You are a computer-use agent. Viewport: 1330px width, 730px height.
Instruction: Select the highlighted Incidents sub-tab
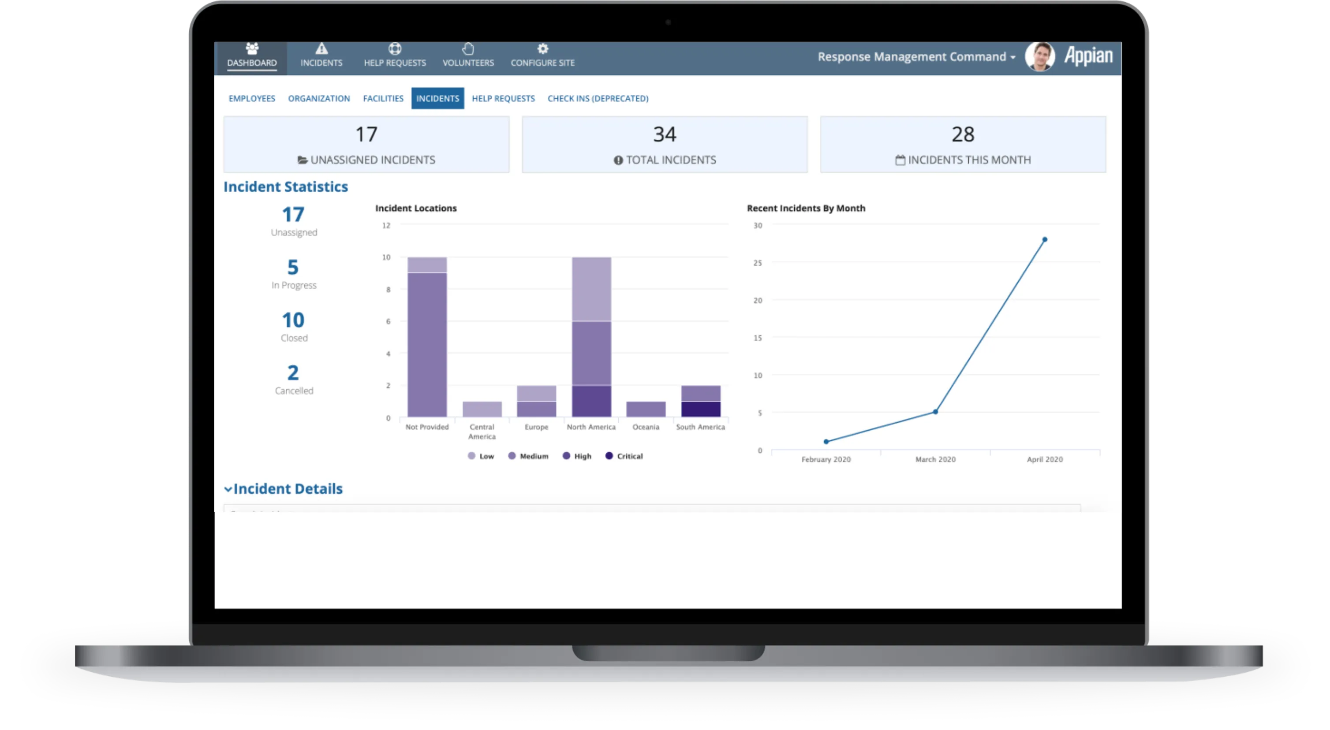click(437, 98)
